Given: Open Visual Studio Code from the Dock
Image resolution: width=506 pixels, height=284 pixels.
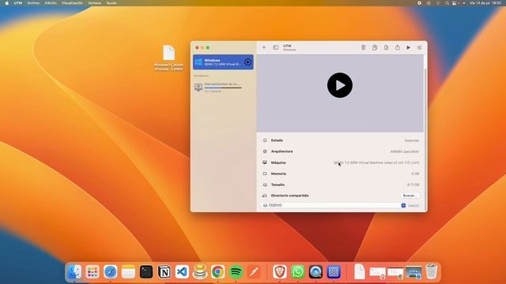Looking at the screenshot, I should 182,272.
